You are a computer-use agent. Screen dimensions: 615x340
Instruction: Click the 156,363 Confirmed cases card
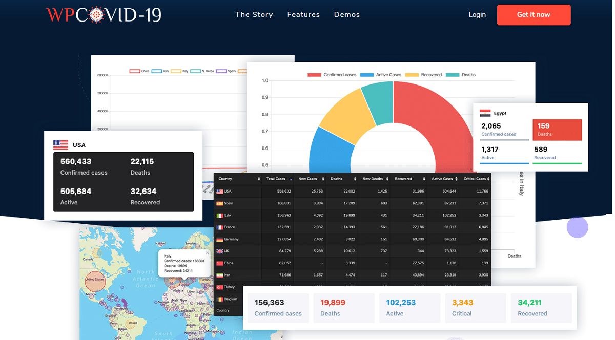(278, 308)
